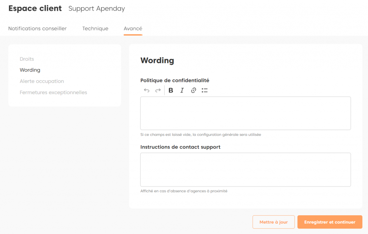Click into the Politique de confidentialité text editor

245,113
